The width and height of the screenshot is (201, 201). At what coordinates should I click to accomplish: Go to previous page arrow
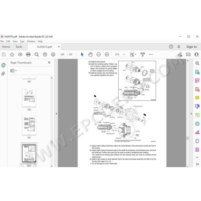point(45,55)
